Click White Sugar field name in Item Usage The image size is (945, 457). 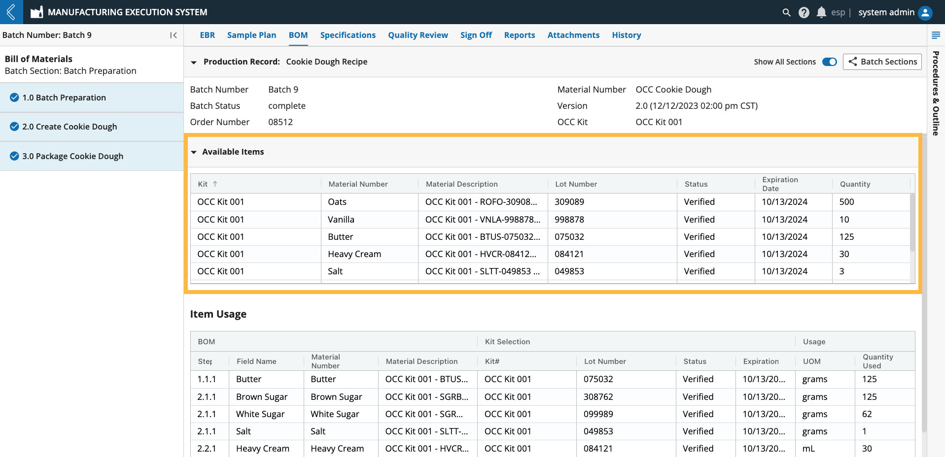(260, 414)
